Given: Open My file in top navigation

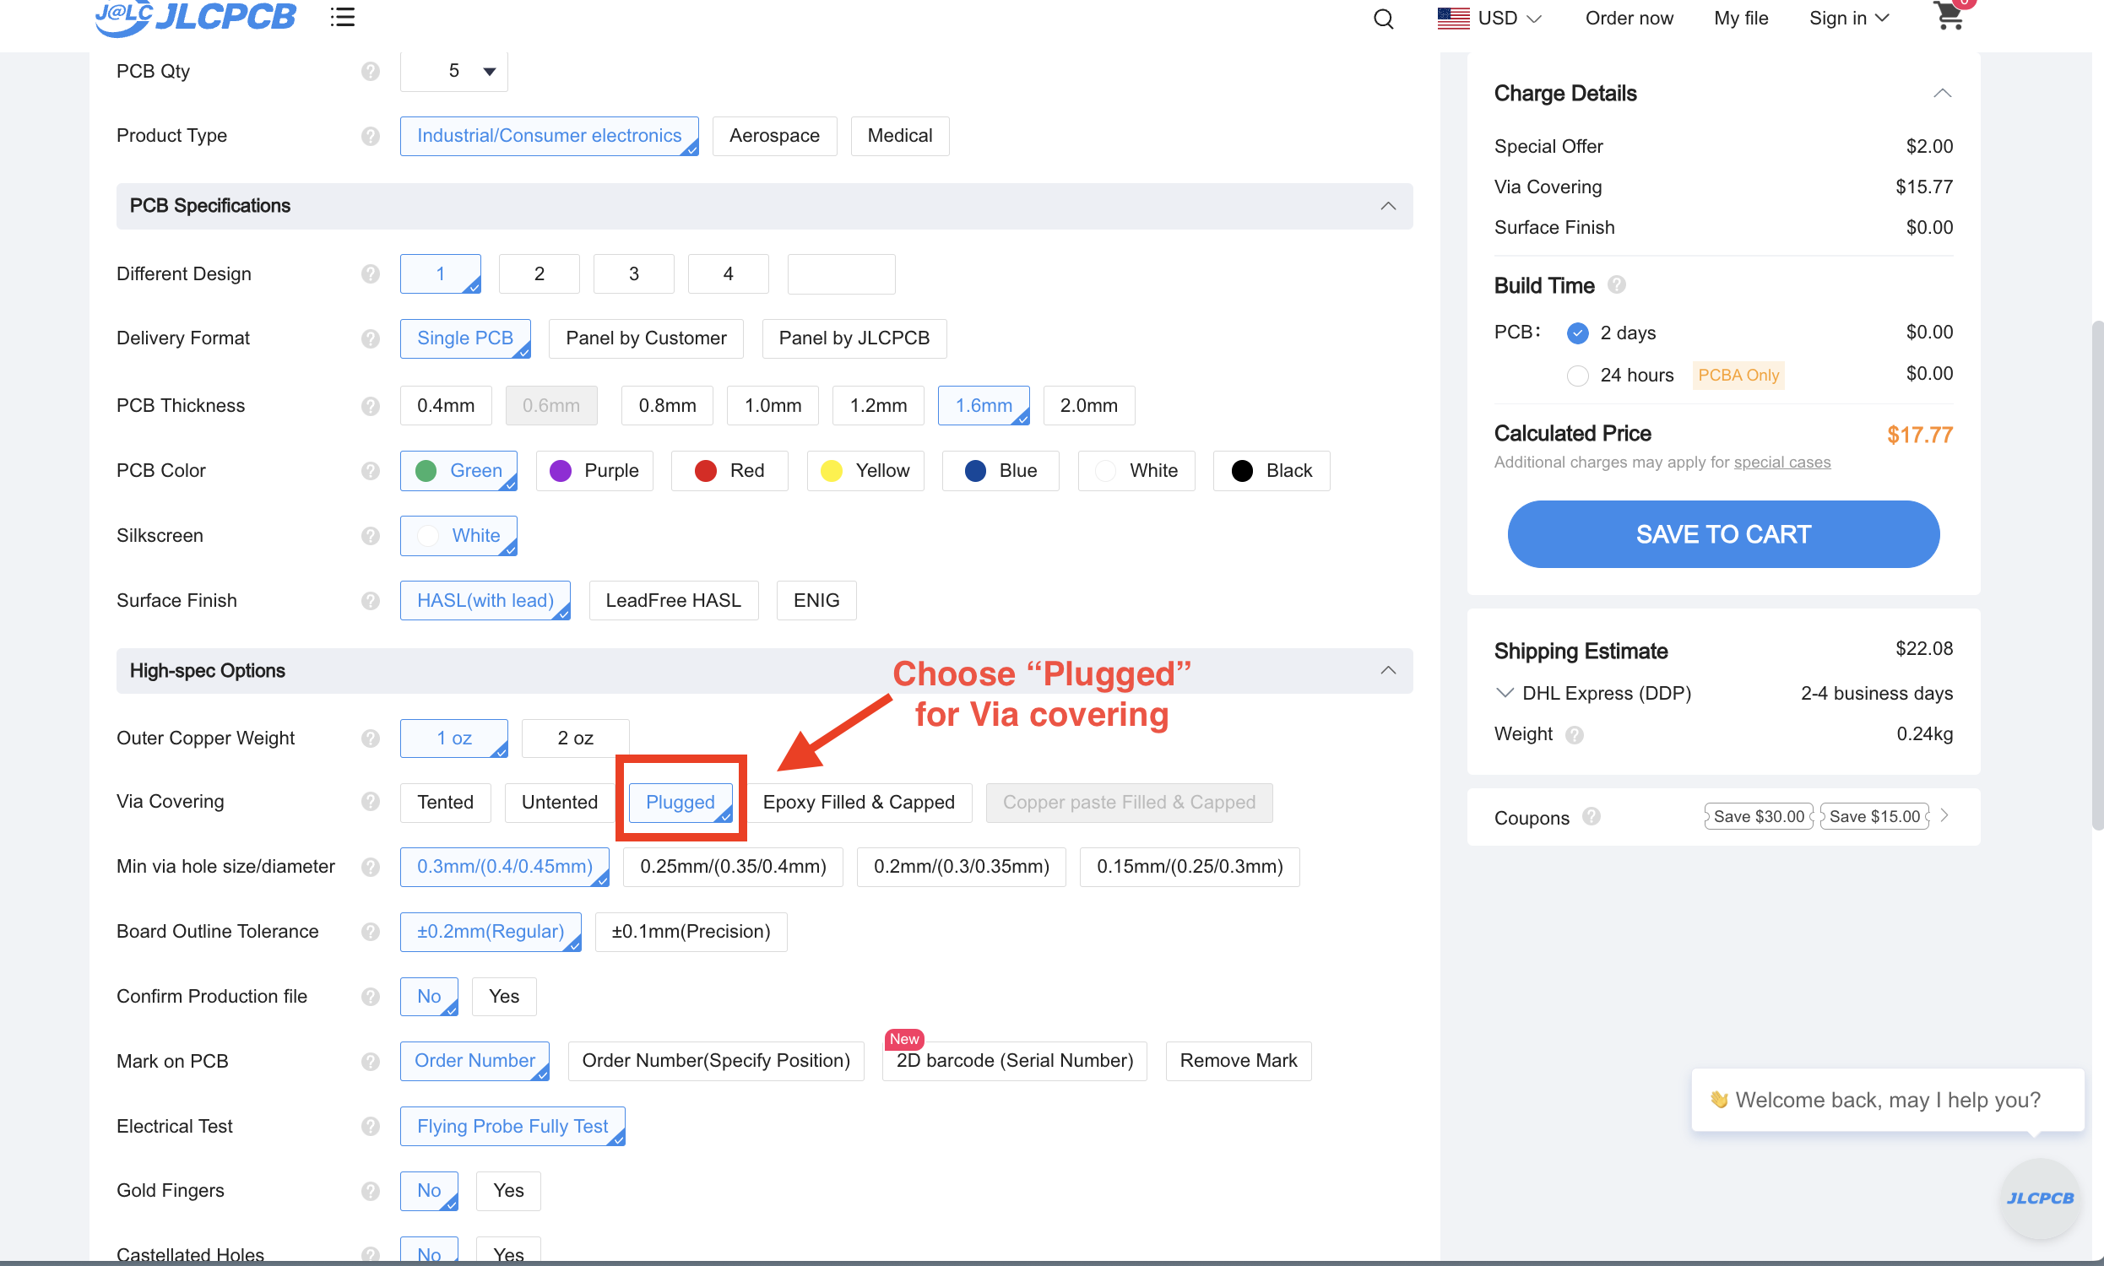Looking at the screenshot, I should click(x=1741, y=18).
